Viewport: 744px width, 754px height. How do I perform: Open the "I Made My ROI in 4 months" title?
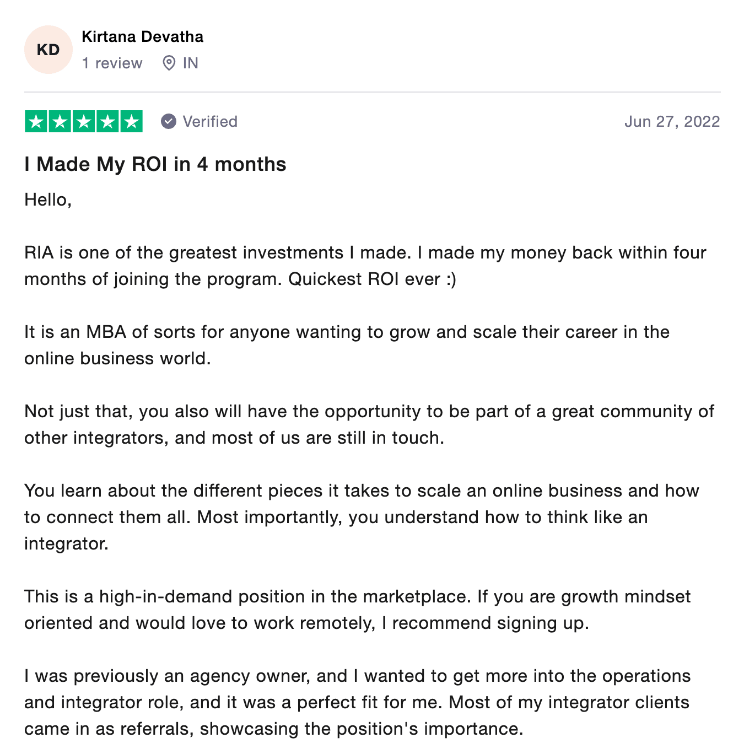click(x=155, y=164)
